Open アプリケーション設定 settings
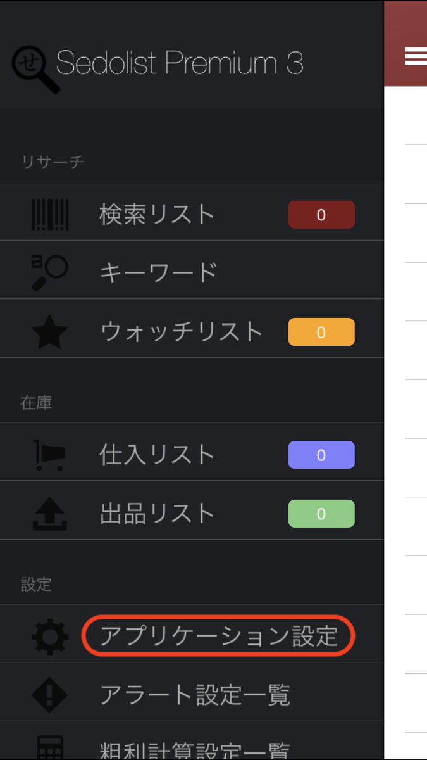427x760 pixels. [218, 636]
